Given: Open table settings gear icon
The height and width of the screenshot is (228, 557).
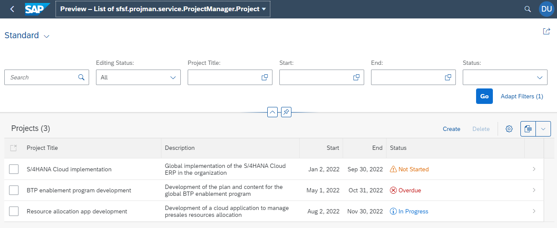Looking at the screenshot, I should tap(509, 129).
